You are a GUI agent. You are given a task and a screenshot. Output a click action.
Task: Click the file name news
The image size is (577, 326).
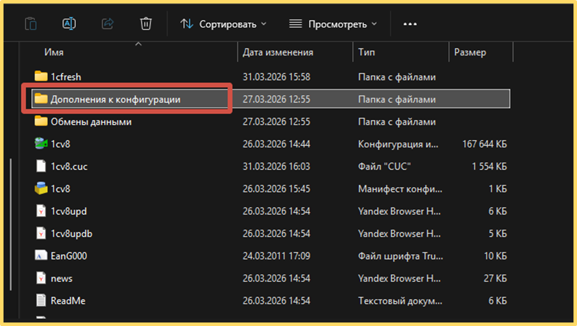pyautogui.click(x=61, y=279)
